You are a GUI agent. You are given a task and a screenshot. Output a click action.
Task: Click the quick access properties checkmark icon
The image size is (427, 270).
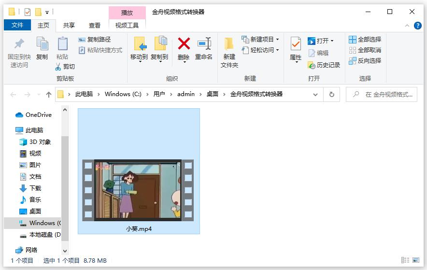pyautogui.click(x=28, y=12)
